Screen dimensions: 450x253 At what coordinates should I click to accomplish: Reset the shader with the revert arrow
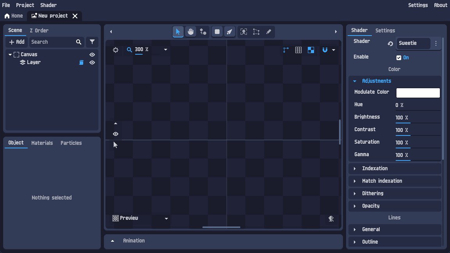(390, 44)
